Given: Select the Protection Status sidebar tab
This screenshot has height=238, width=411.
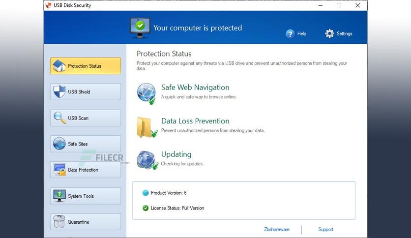Looking at the screenshot, I should [x=86, y=66].
